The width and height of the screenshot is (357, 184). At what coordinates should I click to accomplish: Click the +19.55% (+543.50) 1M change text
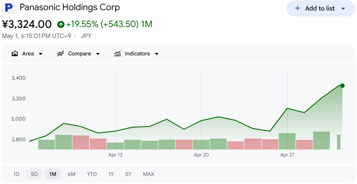(x=109, y=24)
